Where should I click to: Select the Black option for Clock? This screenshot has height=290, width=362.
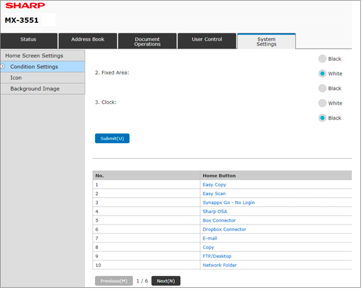[x=322, y=118]
